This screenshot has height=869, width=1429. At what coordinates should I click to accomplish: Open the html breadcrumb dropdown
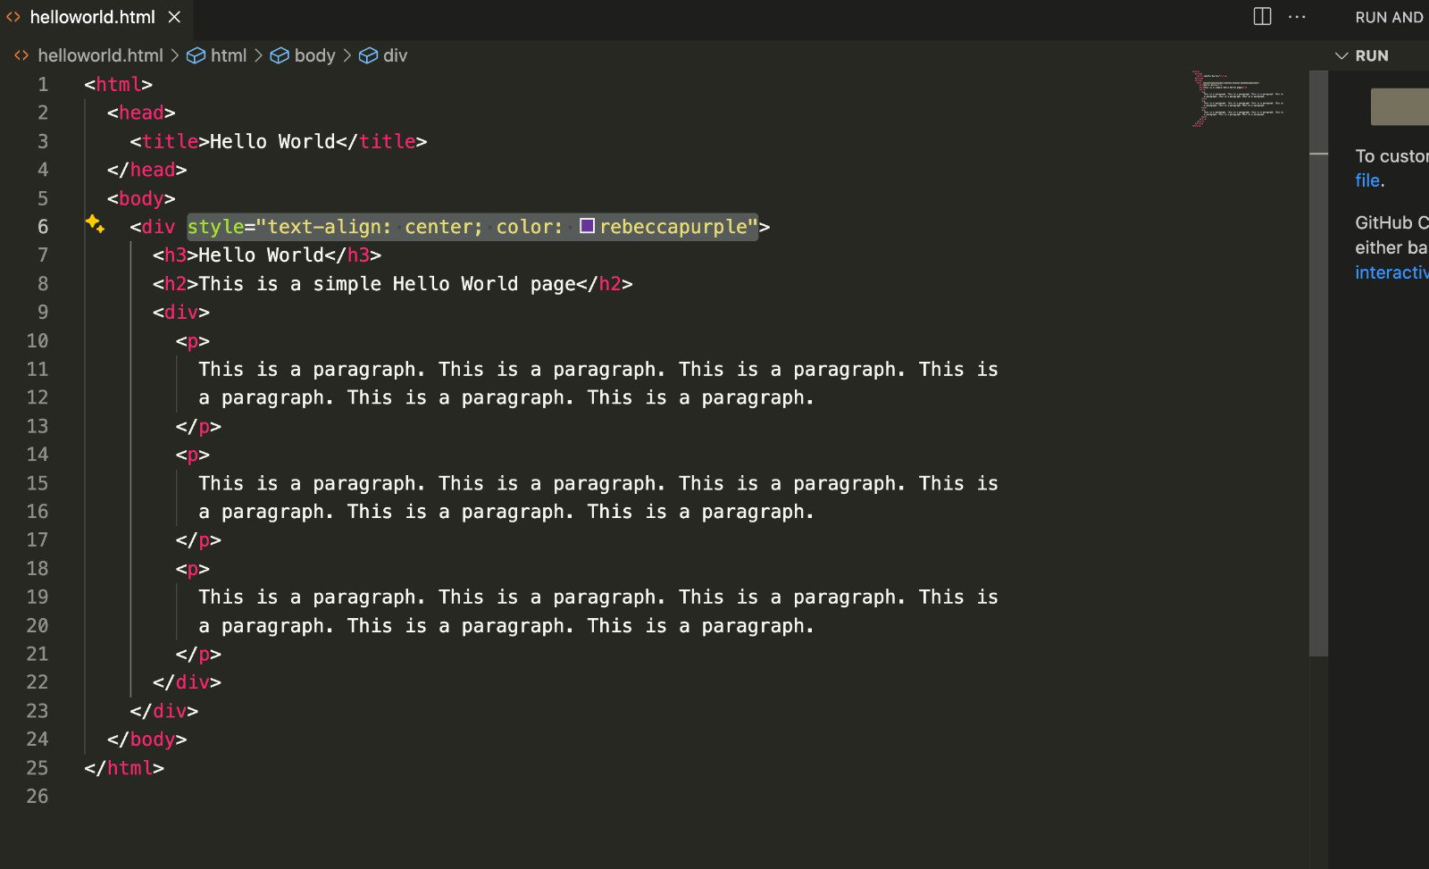229,55
